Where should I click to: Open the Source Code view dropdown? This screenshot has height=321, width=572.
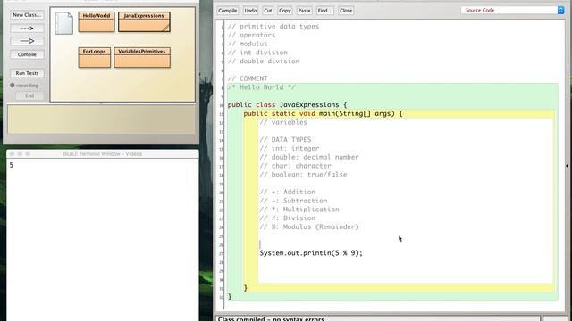[x=512, y=10]
